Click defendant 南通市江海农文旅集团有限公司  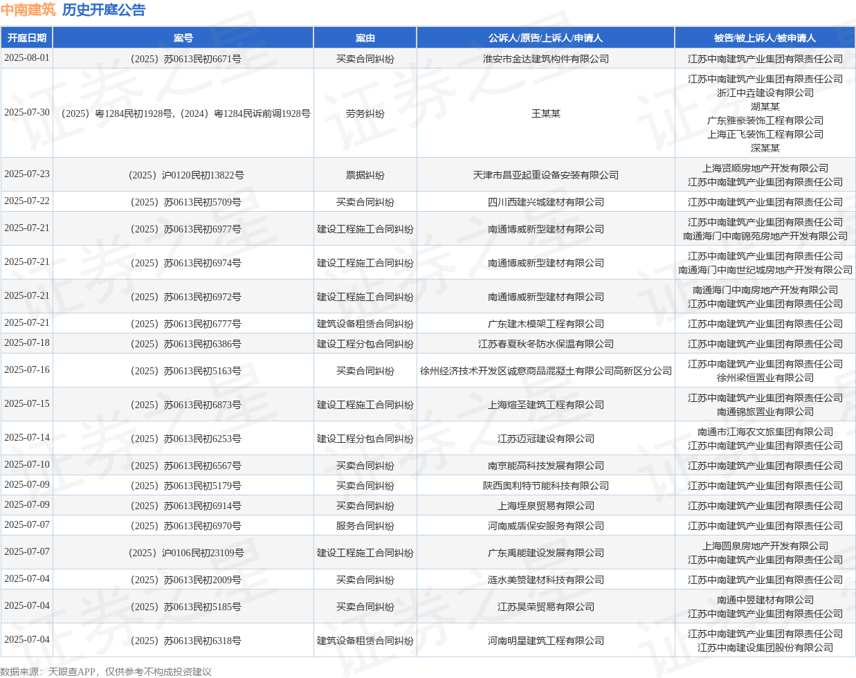(765, 432)
